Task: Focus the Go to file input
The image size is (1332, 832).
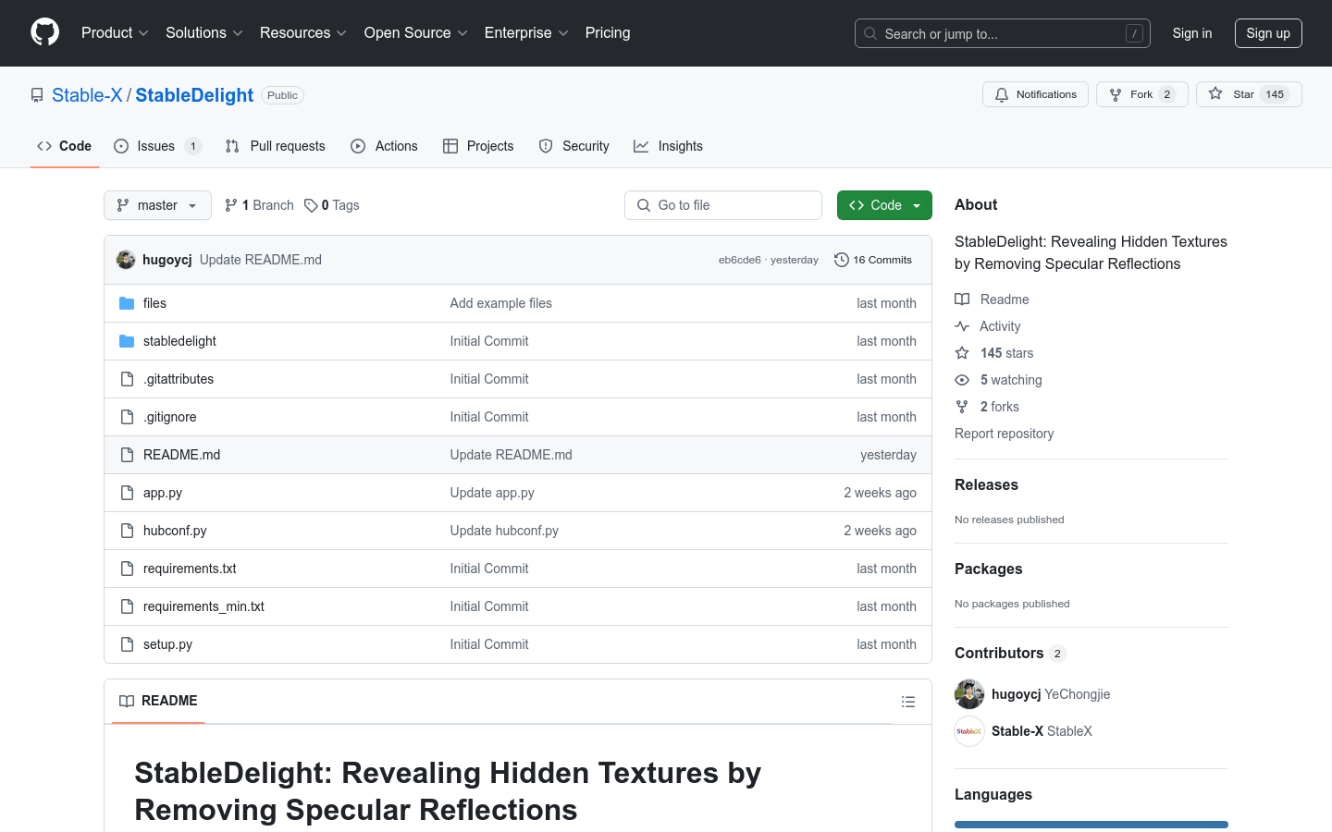Action: [x=723, y=205]
